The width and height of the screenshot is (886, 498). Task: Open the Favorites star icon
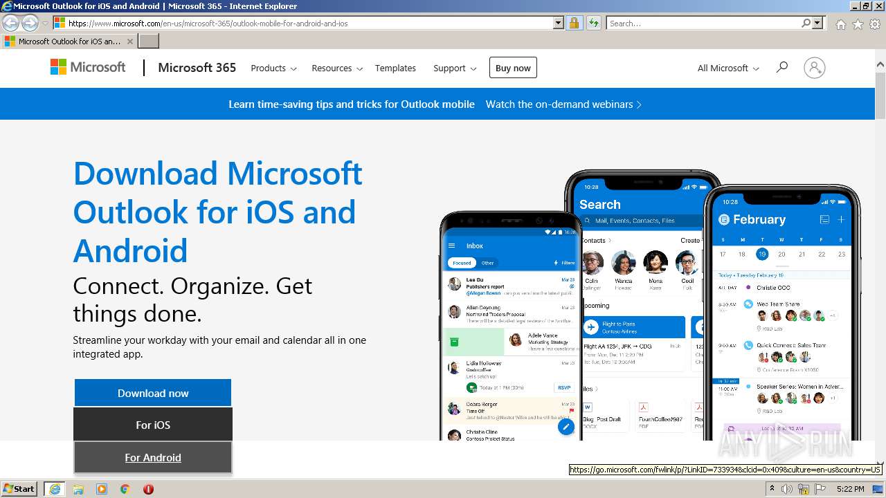[858, 24]
